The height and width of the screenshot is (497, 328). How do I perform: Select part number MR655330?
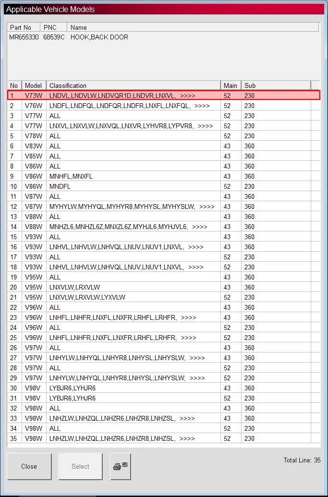(x=24, y=37)
